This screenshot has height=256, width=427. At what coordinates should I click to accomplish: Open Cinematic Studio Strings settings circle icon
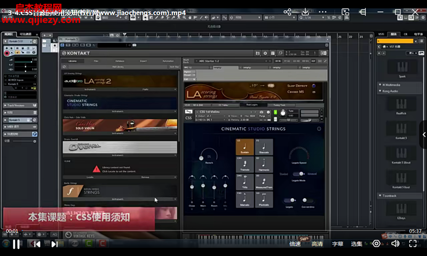click(319, 129)
